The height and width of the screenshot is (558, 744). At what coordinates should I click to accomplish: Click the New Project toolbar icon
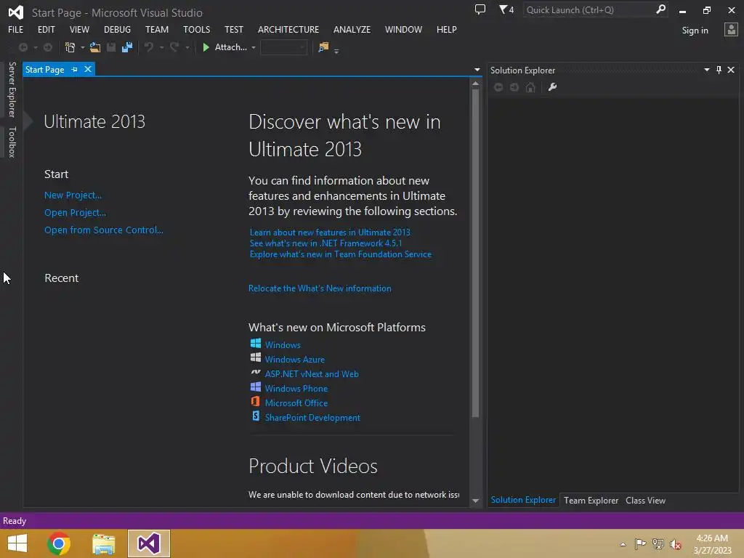[x=70, y=47]
